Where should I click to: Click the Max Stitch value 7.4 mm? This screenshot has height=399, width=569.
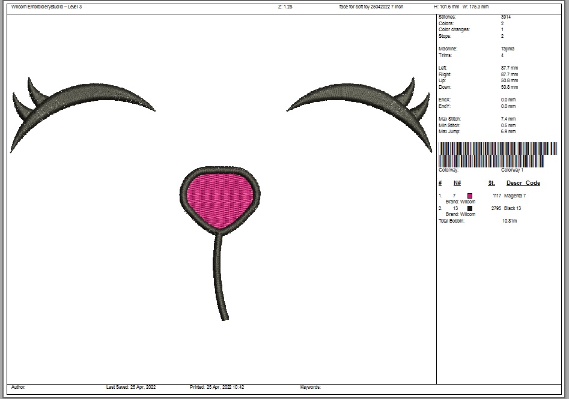click(x=508, y=119)
